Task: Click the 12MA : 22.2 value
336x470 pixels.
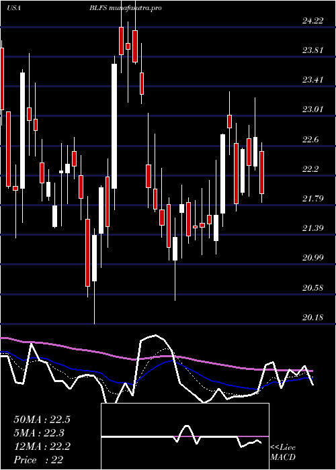Action: pyautogui.click(x=42, y=446)
